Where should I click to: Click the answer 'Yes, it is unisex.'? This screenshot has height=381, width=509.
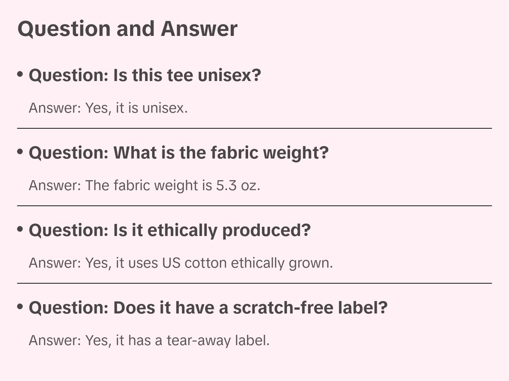(108, 108)
